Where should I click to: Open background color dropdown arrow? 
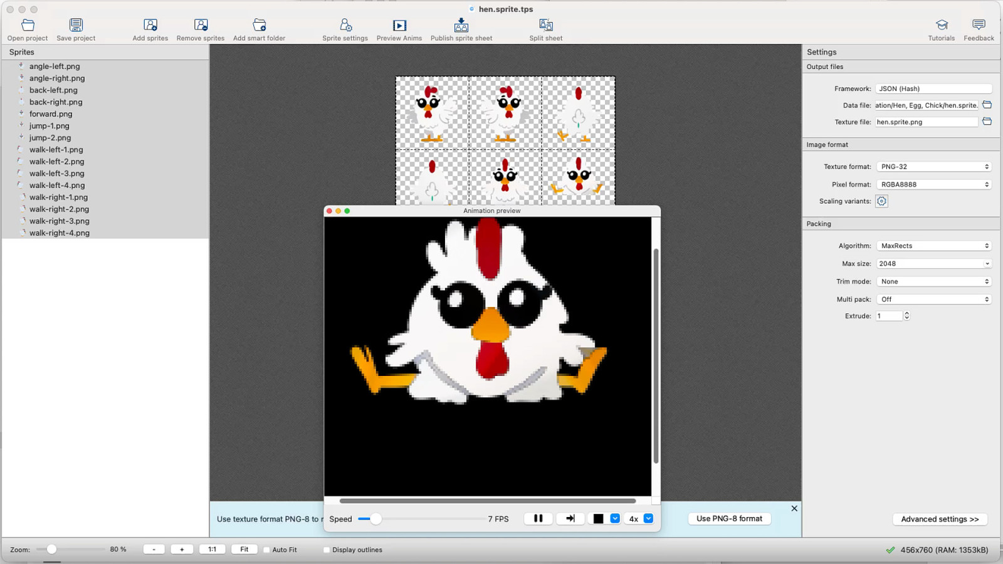pyautogui.click(x=615, y=518)
